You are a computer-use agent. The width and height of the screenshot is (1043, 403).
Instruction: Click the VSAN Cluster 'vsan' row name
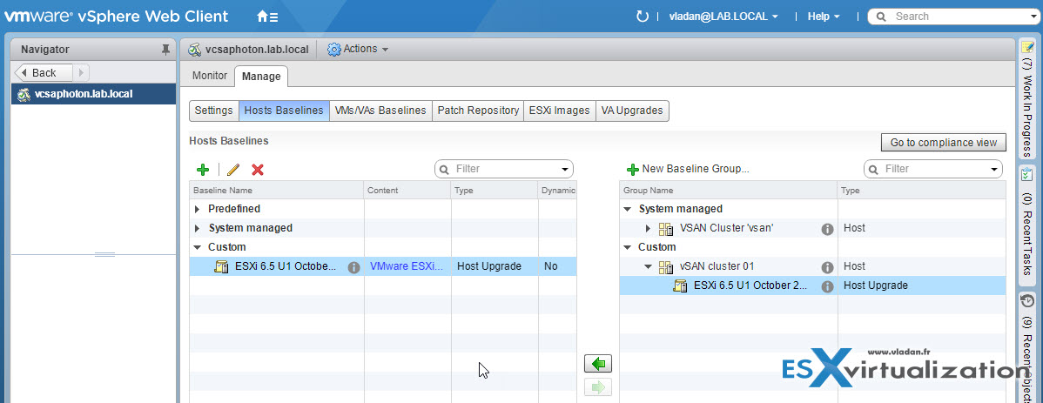[726, 228]
